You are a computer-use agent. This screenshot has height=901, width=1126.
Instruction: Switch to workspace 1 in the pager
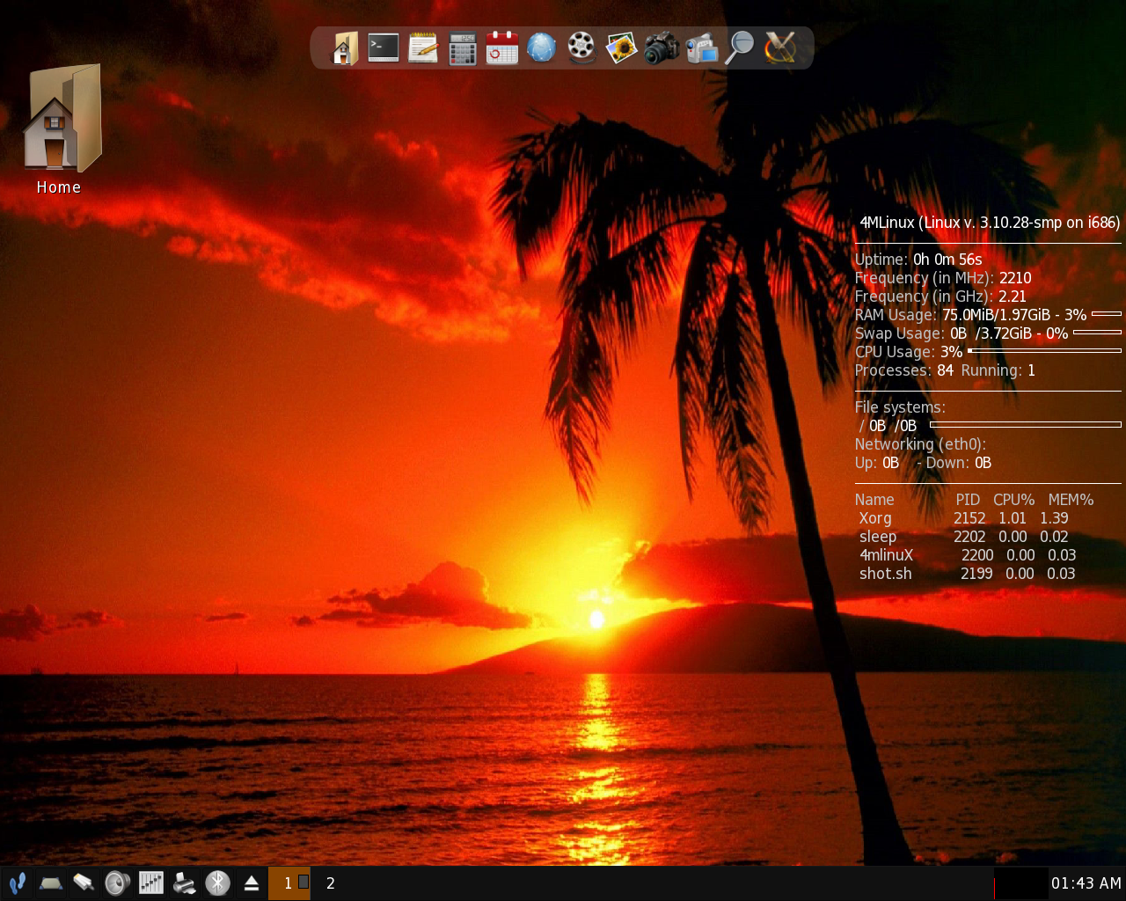pos(289,883)
